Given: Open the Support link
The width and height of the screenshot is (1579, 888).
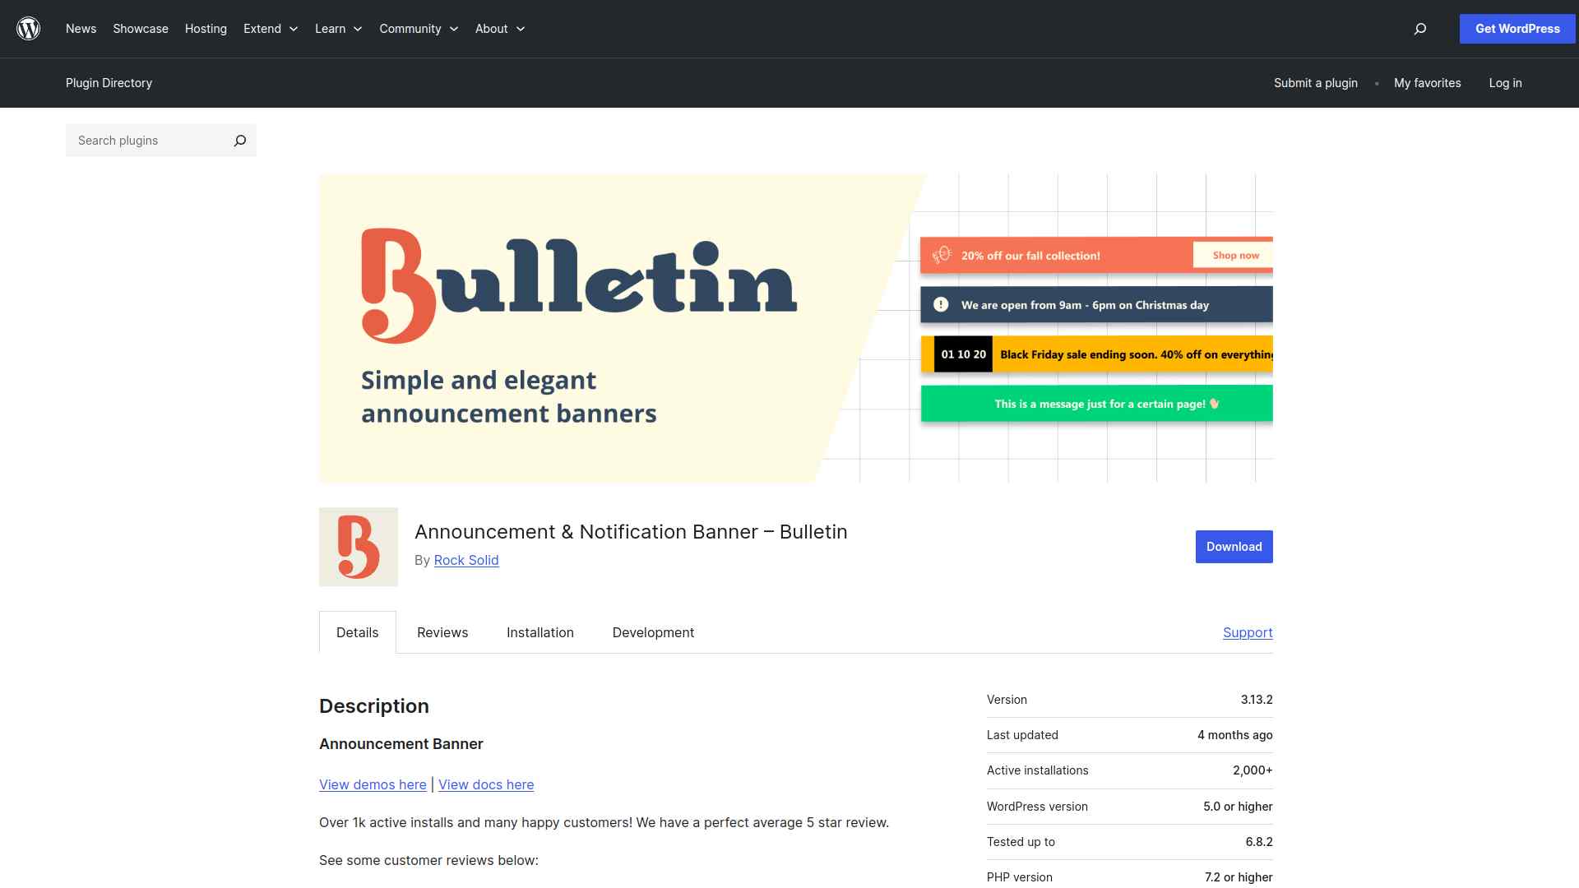Looking at the screenshot, I should coord(1248,632).
